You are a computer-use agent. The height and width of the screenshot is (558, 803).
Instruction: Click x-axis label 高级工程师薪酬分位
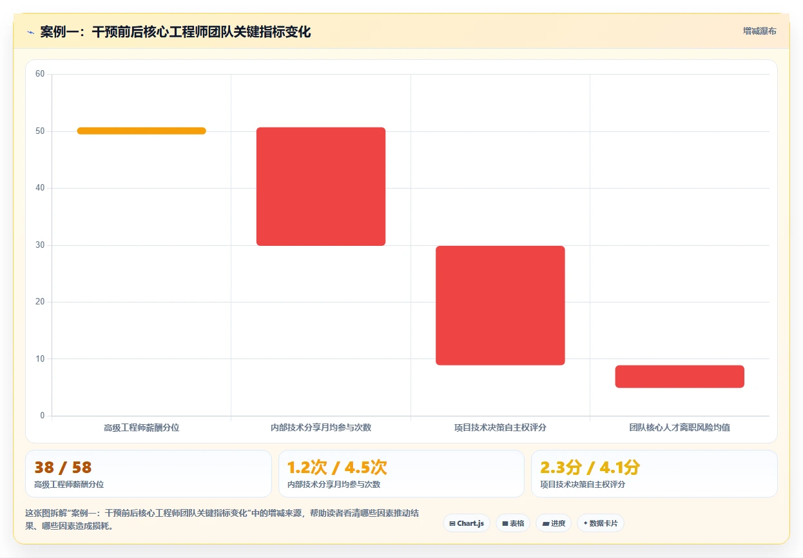click(141, 427)
